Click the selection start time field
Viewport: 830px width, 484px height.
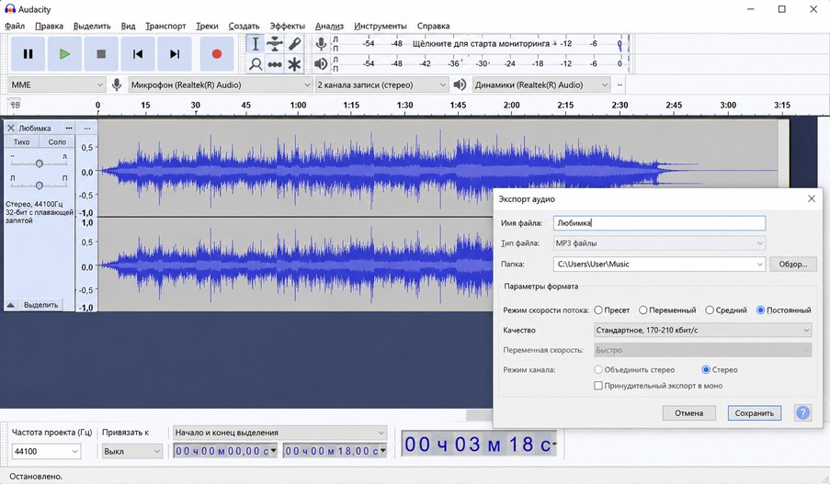point(225,451)
